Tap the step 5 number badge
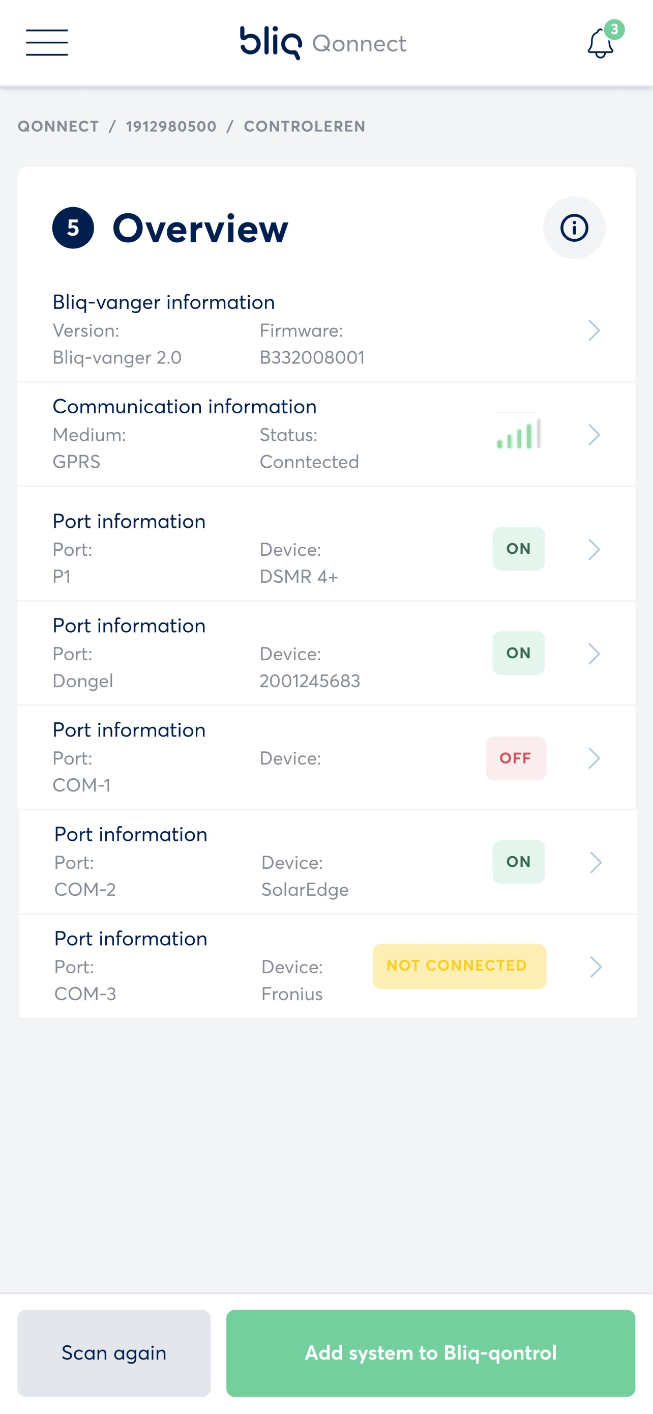653x1414 pixels. (x=73, y=228)
